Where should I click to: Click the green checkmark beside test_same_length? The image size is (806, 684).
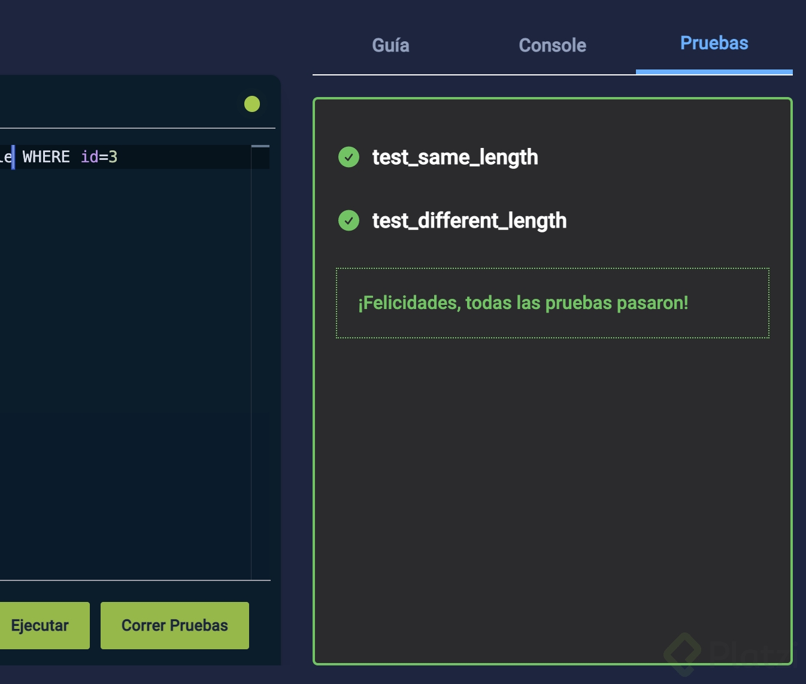(349, 157)
